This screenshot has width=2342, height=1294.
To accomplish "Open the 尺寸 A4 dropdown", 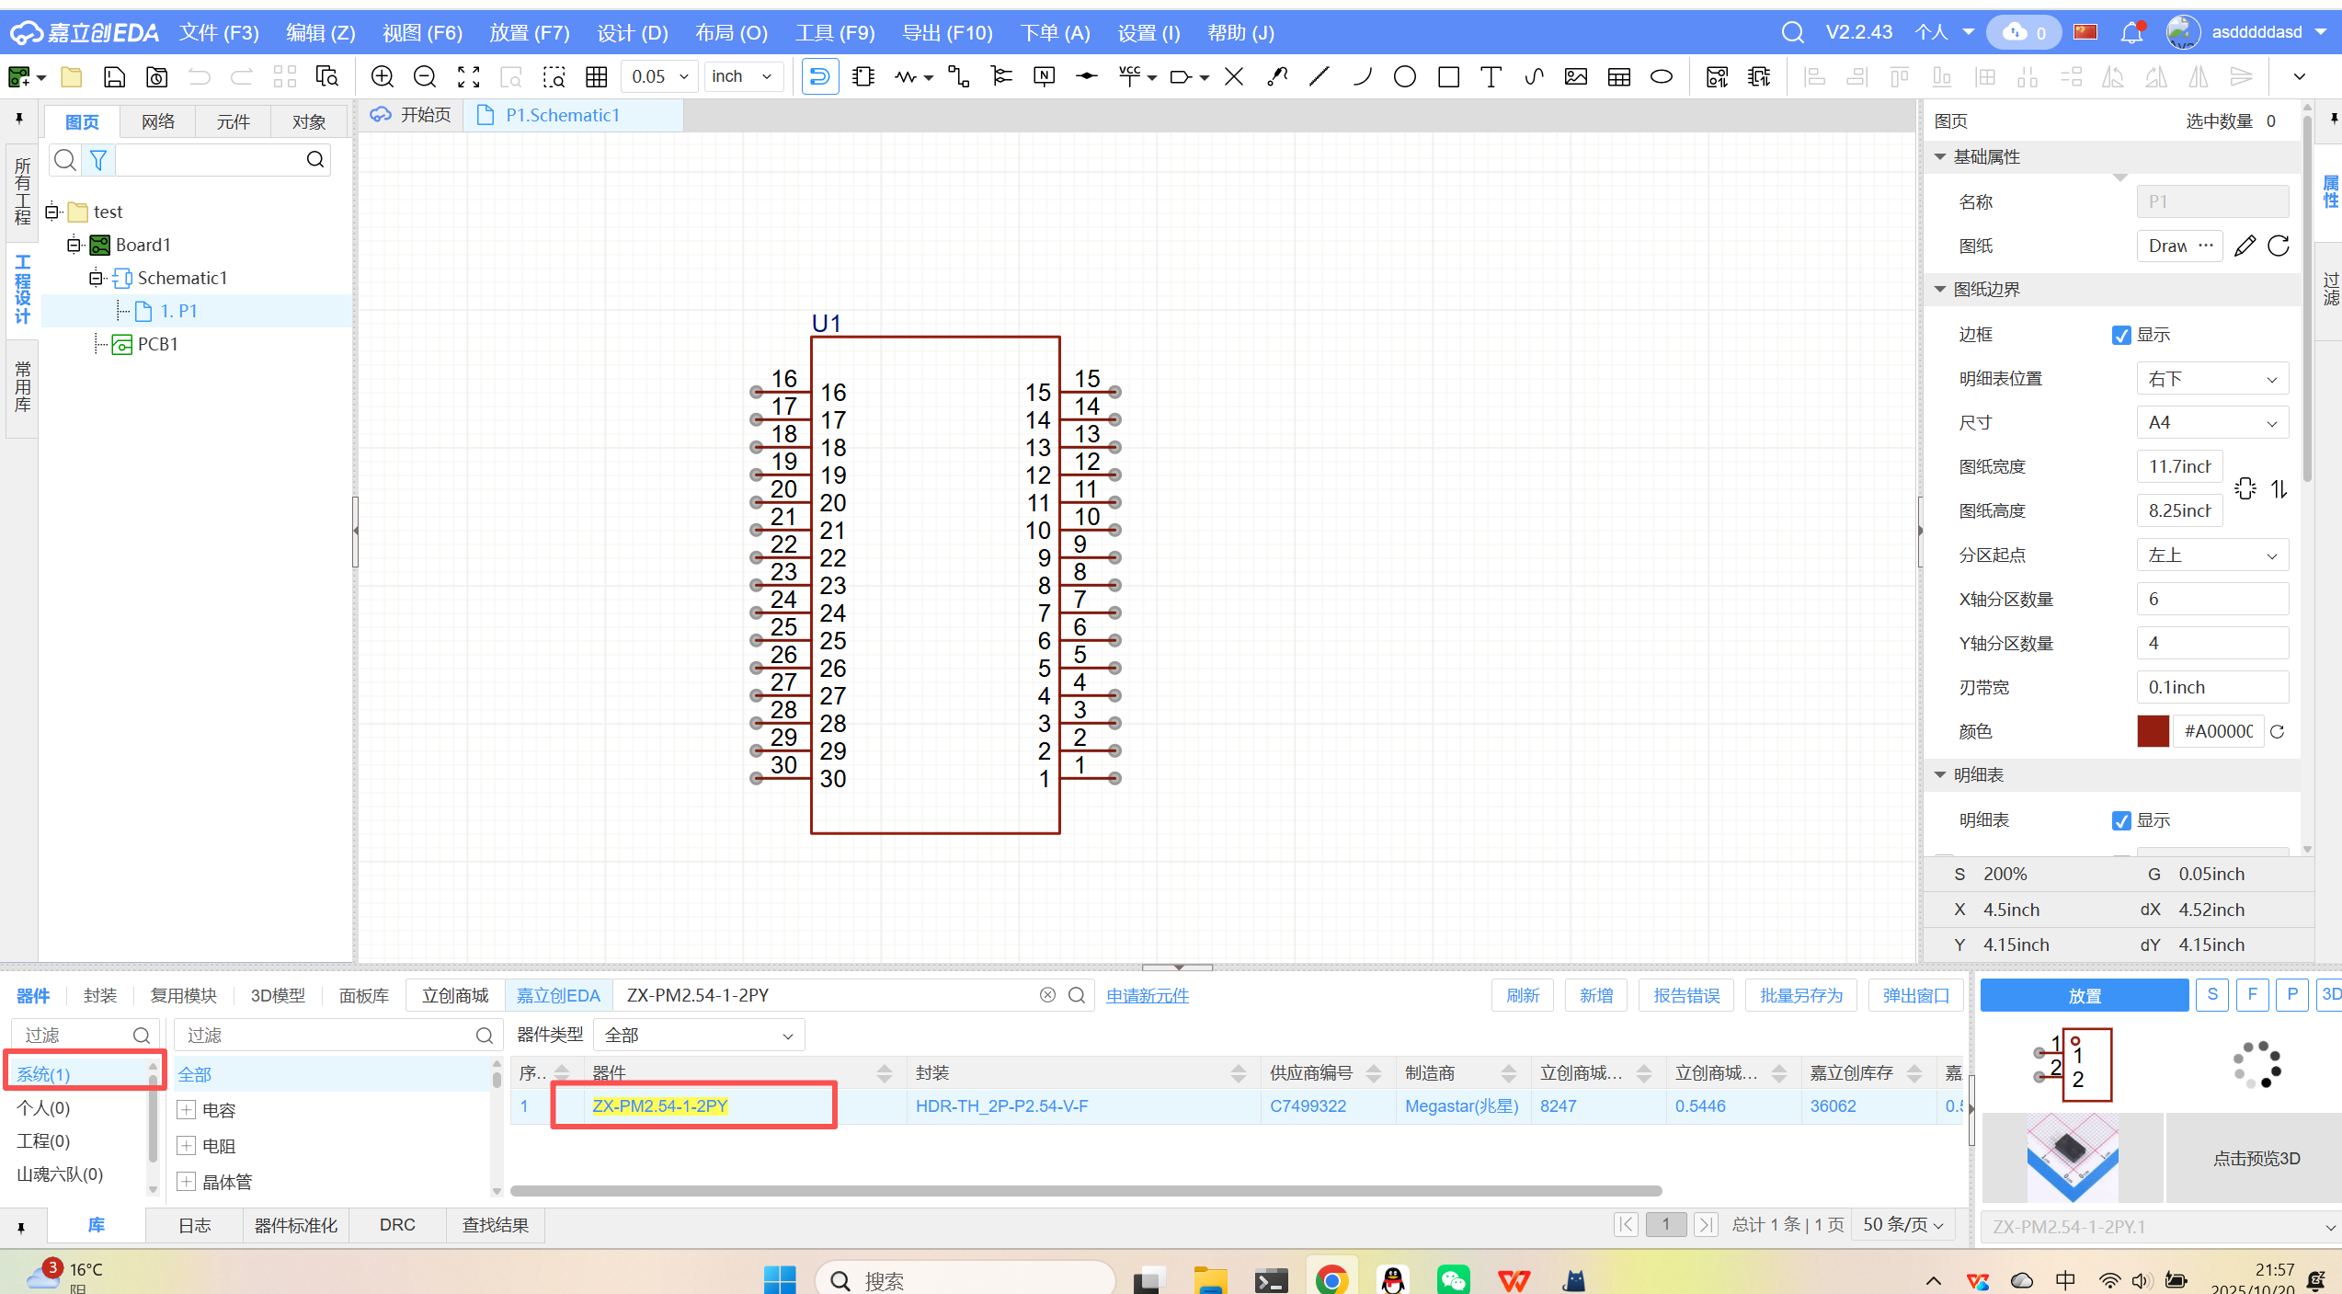I will click(2211, 423).
